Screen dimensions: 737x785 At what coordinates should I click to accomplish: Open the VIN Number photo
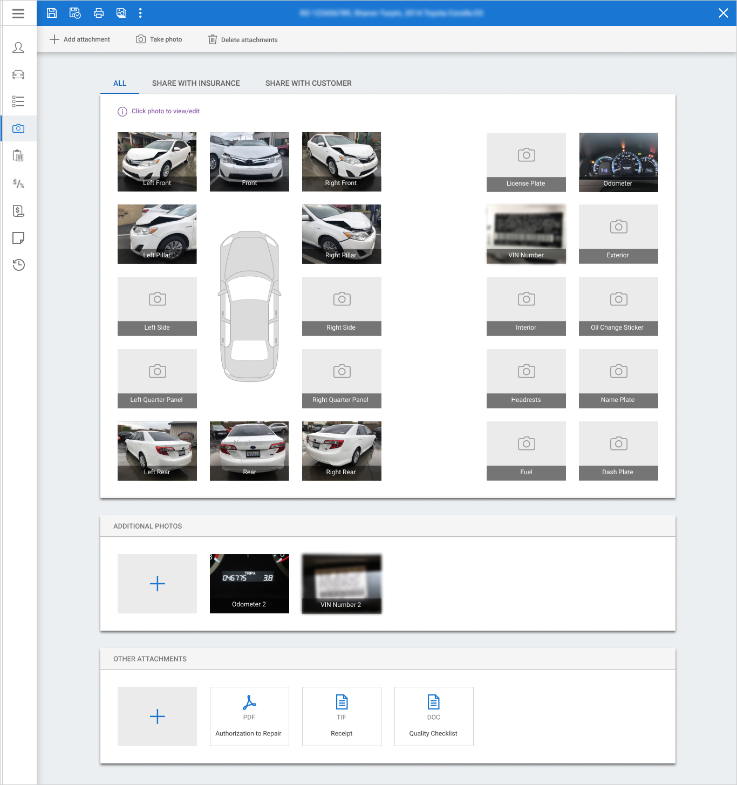coord(526,234)
